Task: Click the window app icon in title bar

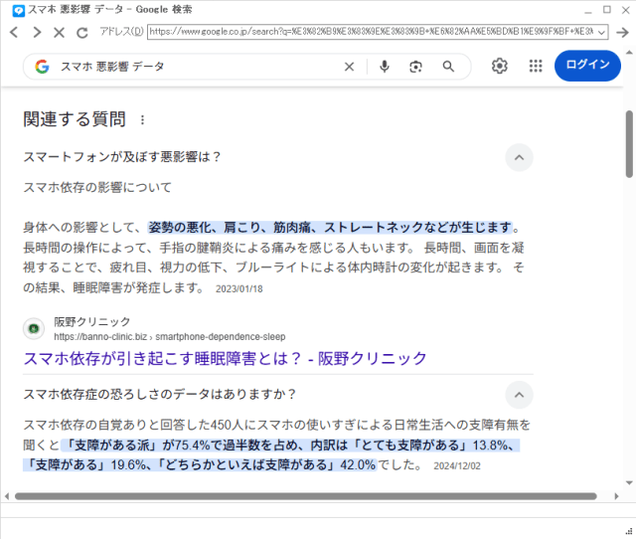Action: pos(18,10)
